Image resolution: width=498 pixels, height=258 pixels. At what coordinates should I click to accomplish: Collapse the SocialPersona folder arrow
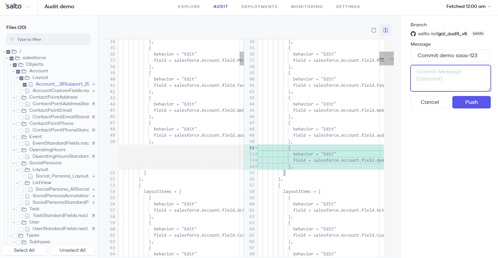[x=14, y=163]
